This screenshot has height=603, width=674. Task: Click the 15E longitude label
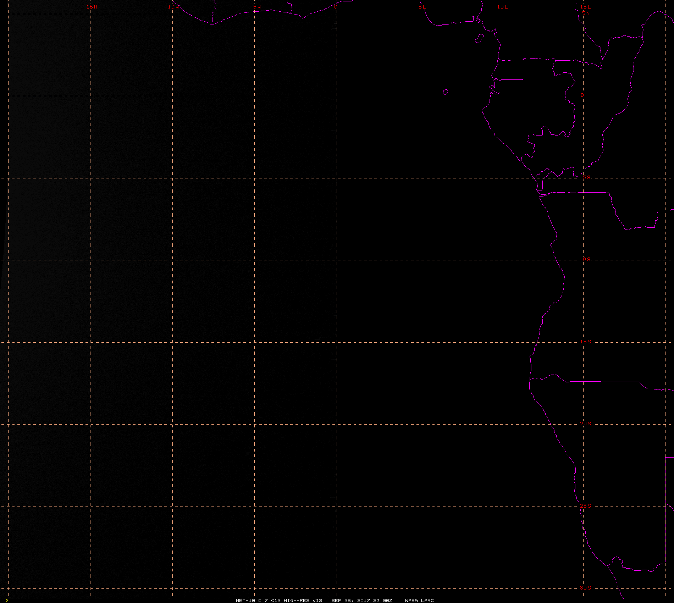[x=585, y=7]
